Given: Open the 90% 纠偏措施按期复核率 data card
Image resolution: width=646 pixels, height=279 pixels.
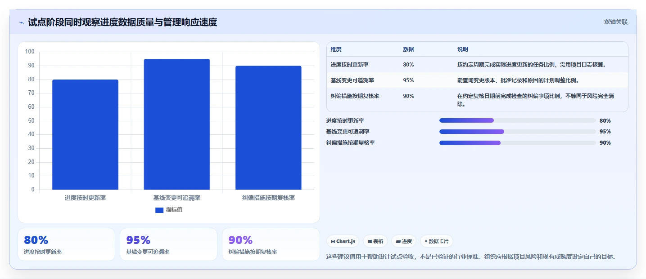Looking at the screenshot, I should (x=271, y=244).
